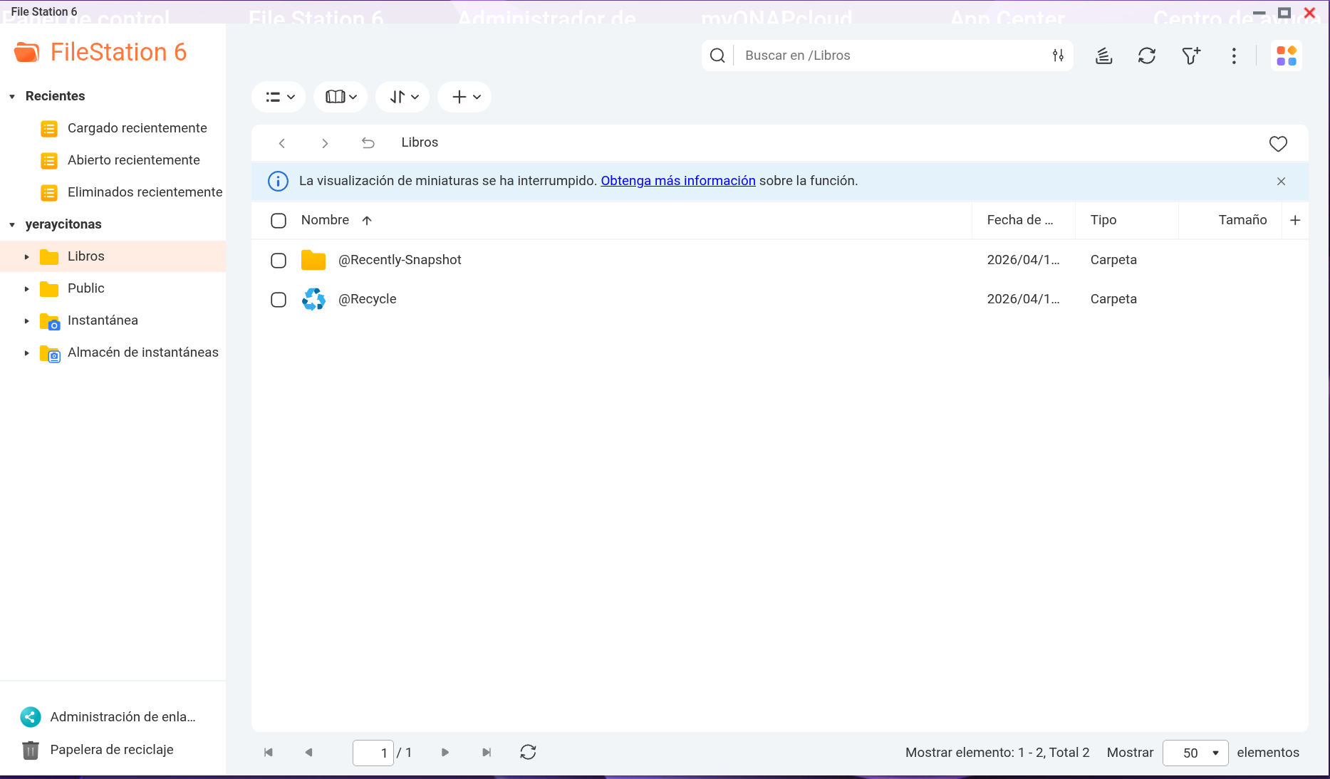Open Papelera de reciclaje
This screenshot has width=1330, height=779.
112,750
